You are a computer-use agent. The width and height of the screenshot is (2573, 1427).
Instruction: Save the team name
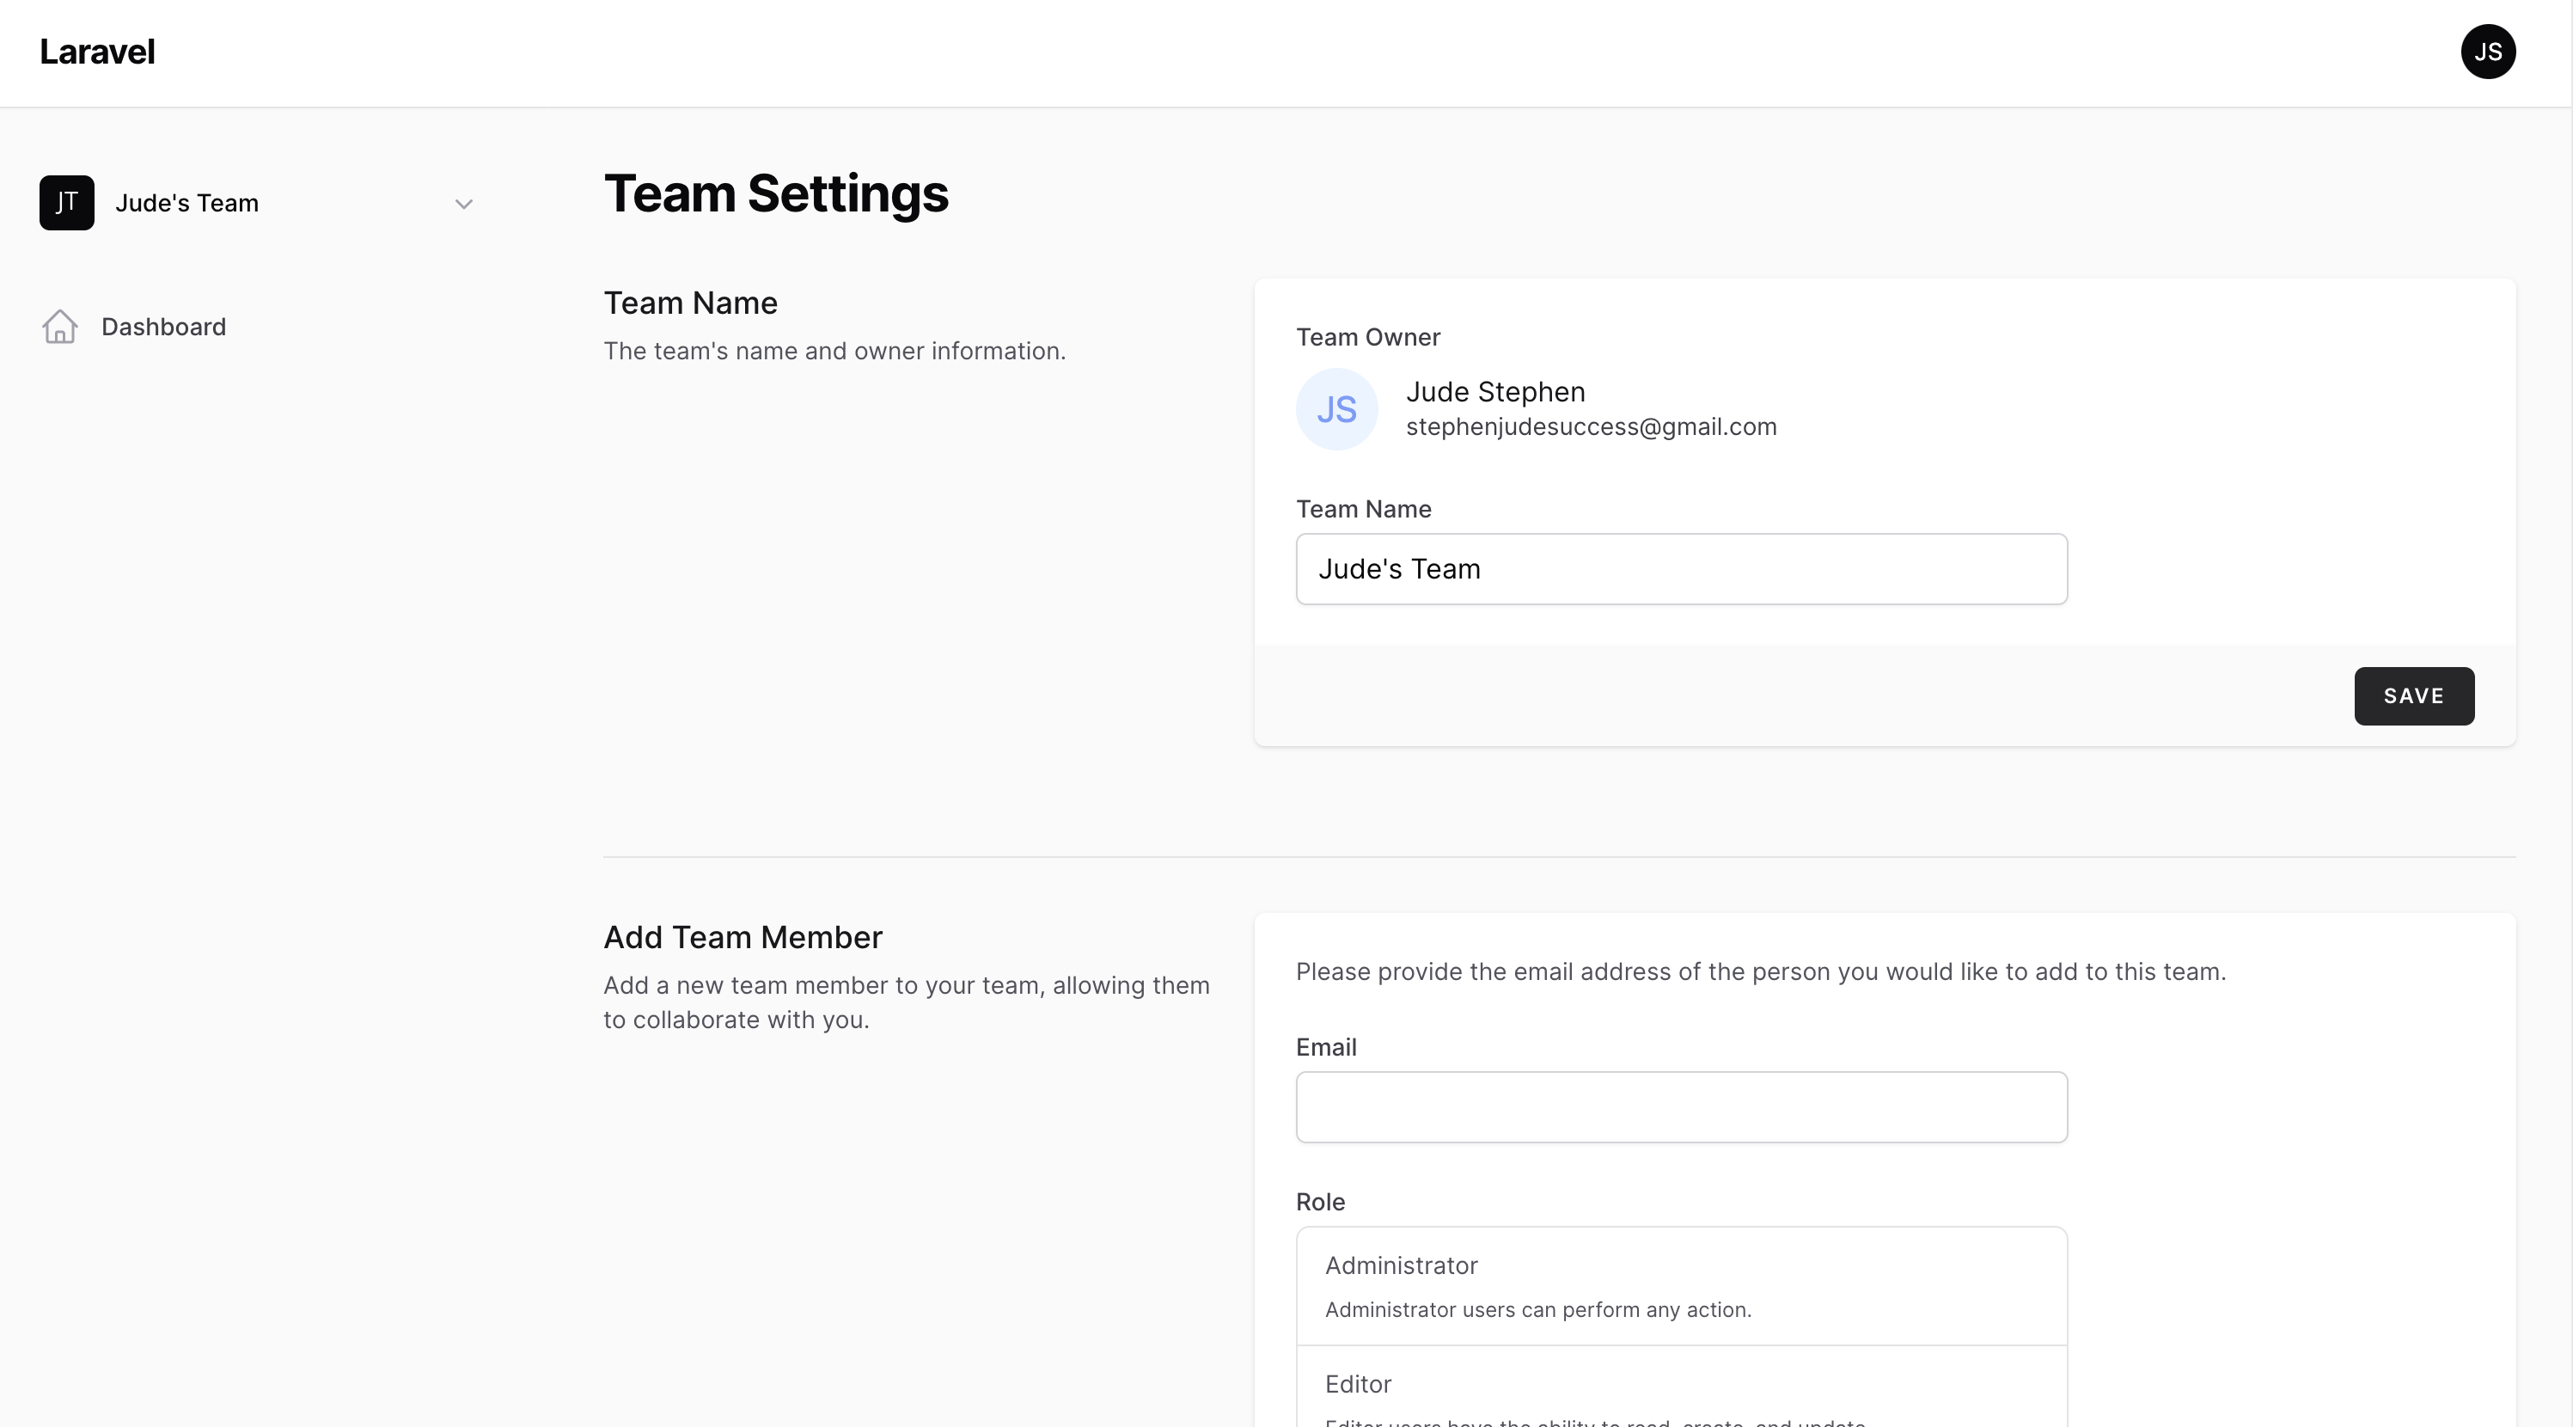[2413, 695]
